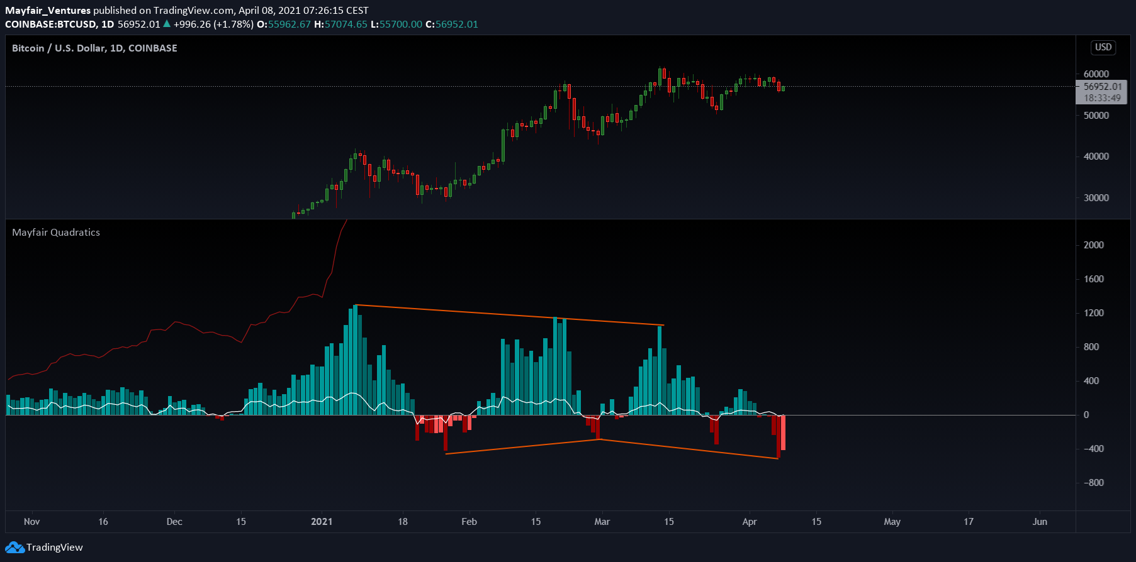Screen dimensions: 1136x562
Task: Click the Mayfair_Ventures author name
Action: (x=48, y=11)
